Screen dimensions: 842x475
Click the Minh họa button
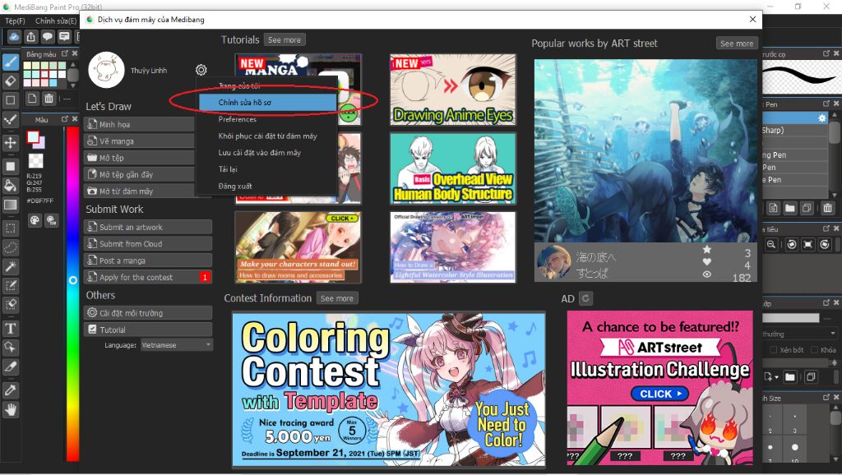[139, 124]
